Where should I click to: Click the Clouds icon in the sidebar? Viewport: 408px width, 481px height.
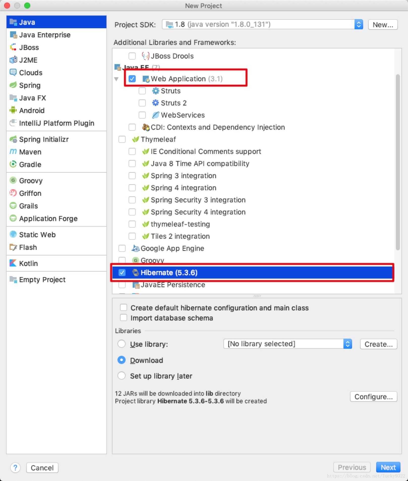pos(13,73)
